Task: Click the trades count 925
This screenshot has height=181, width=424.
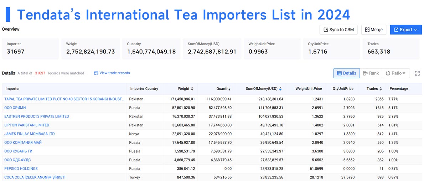Action: coord(381,117)
